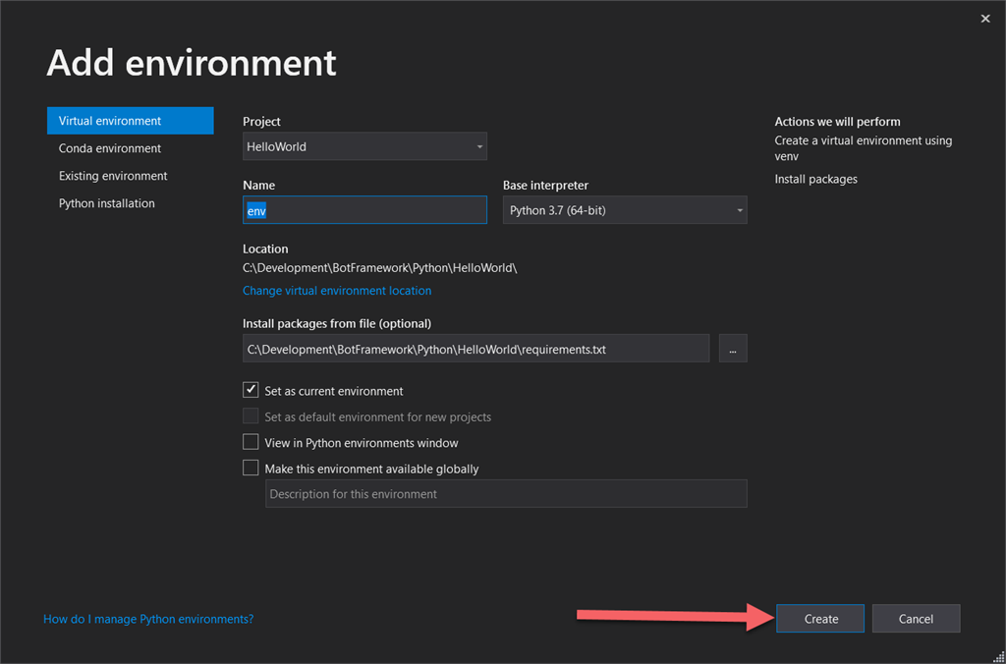Click the requirements.txt path field
Viewport: 1006px width, 664px height.
476,349
